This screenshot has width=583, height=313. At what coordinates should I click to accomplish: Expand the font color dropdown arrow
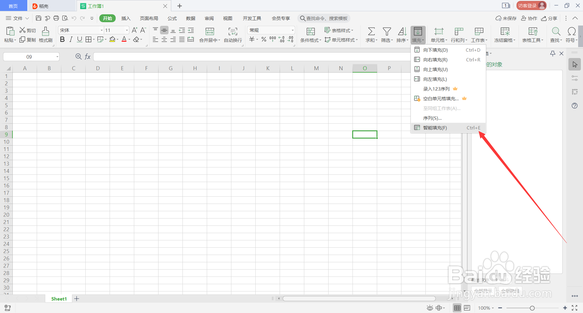click(x=129, y=39)
